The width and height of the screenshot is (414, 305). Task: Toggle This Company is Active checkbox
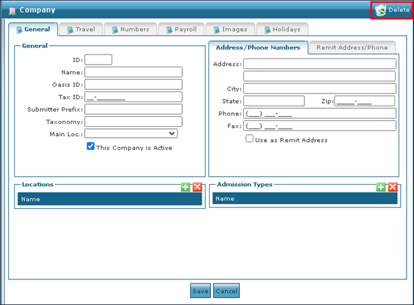[x=91, y=146]
